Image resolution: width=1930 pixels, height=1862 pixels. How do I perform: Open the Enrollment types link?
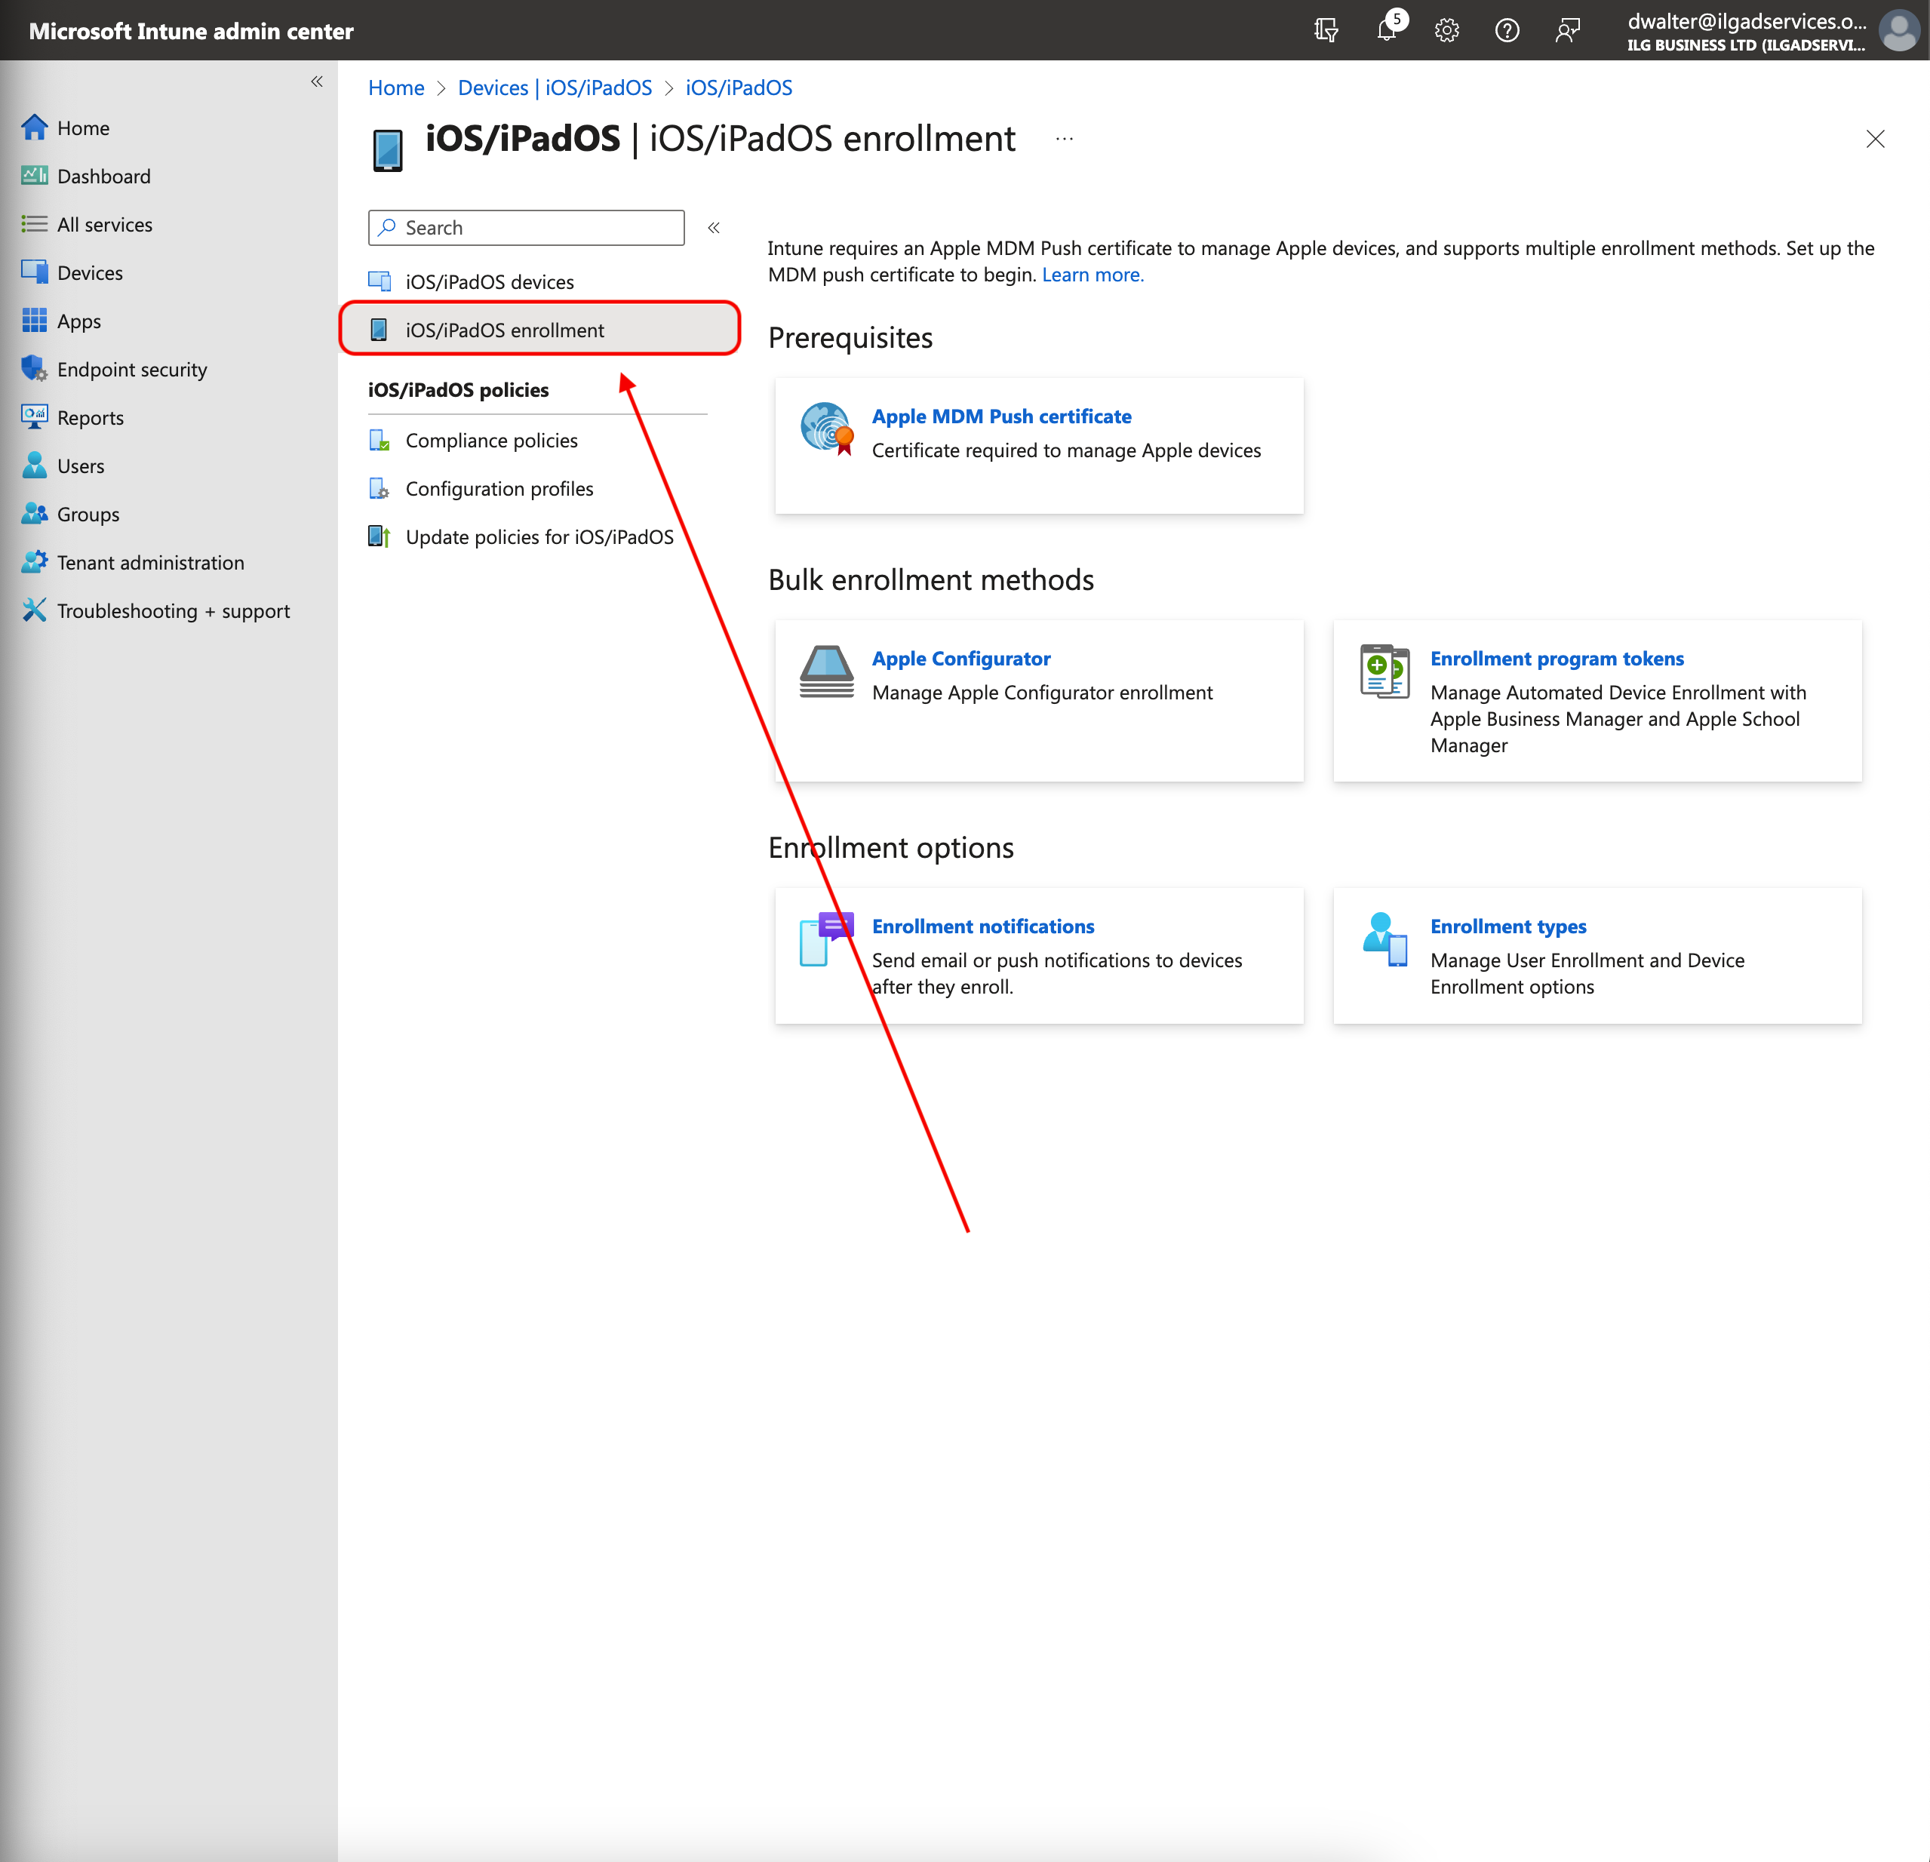(x=1507, y=926)
